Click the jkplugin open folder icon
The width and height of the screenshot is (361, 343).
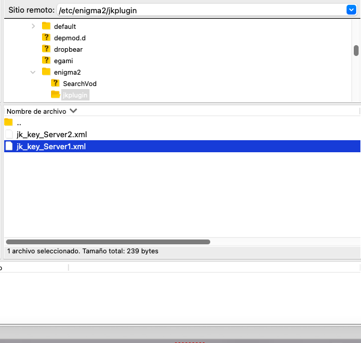[x=55, y=95]
